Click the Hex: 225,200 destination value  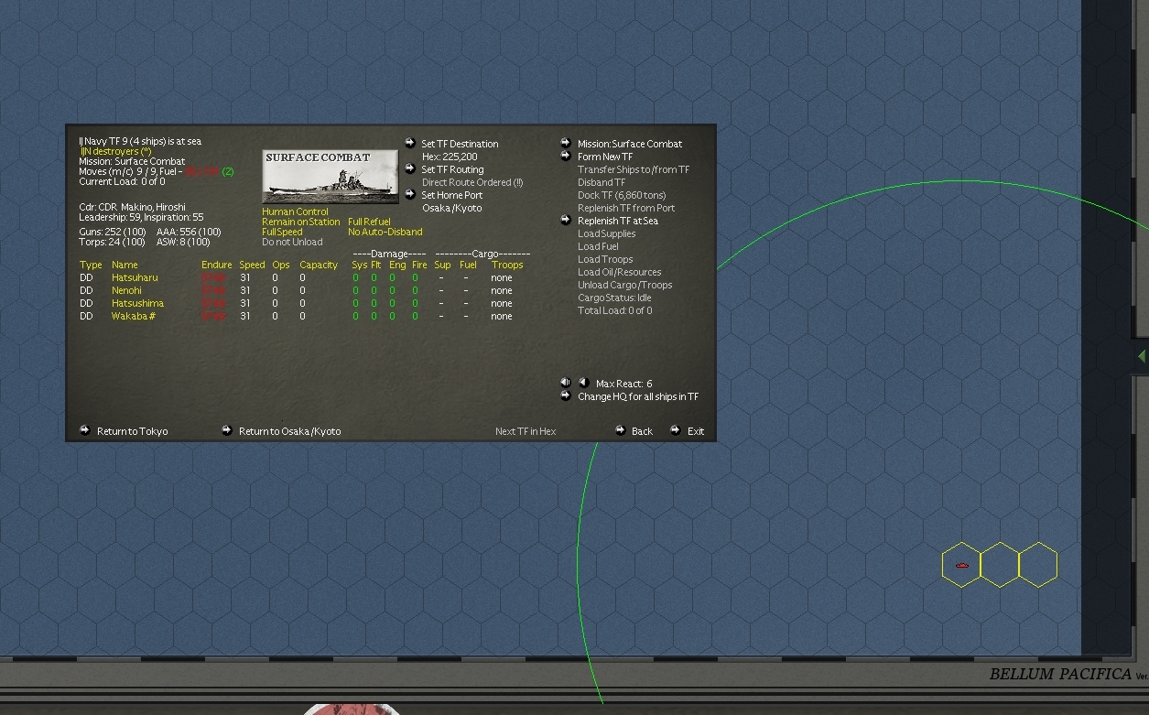click(450, 157)
